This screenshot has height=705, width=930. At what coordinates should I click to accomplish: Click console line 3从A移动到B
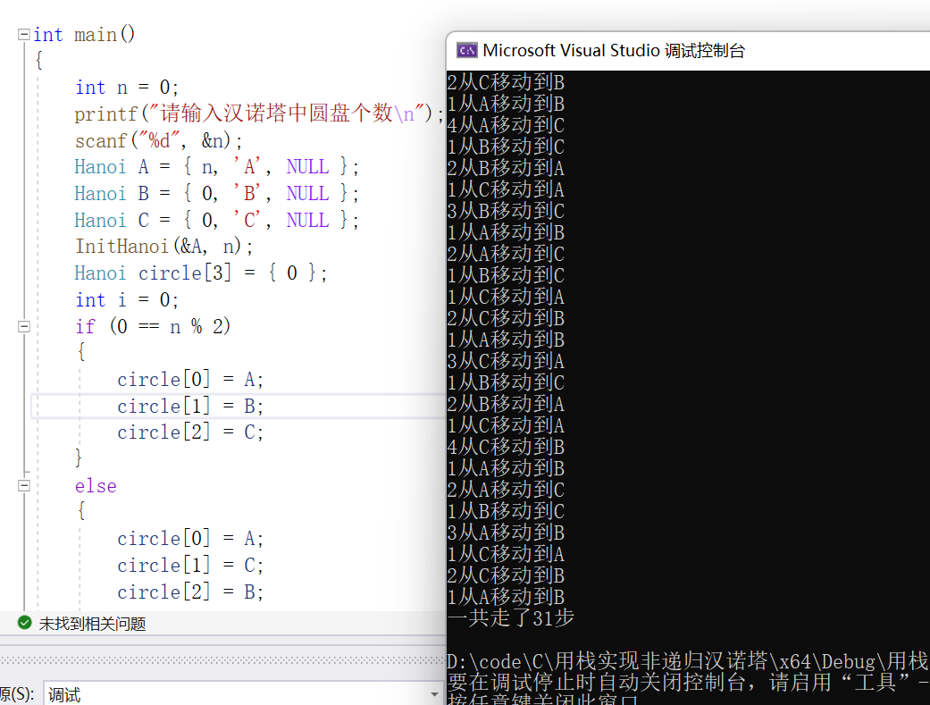(506, 533)
